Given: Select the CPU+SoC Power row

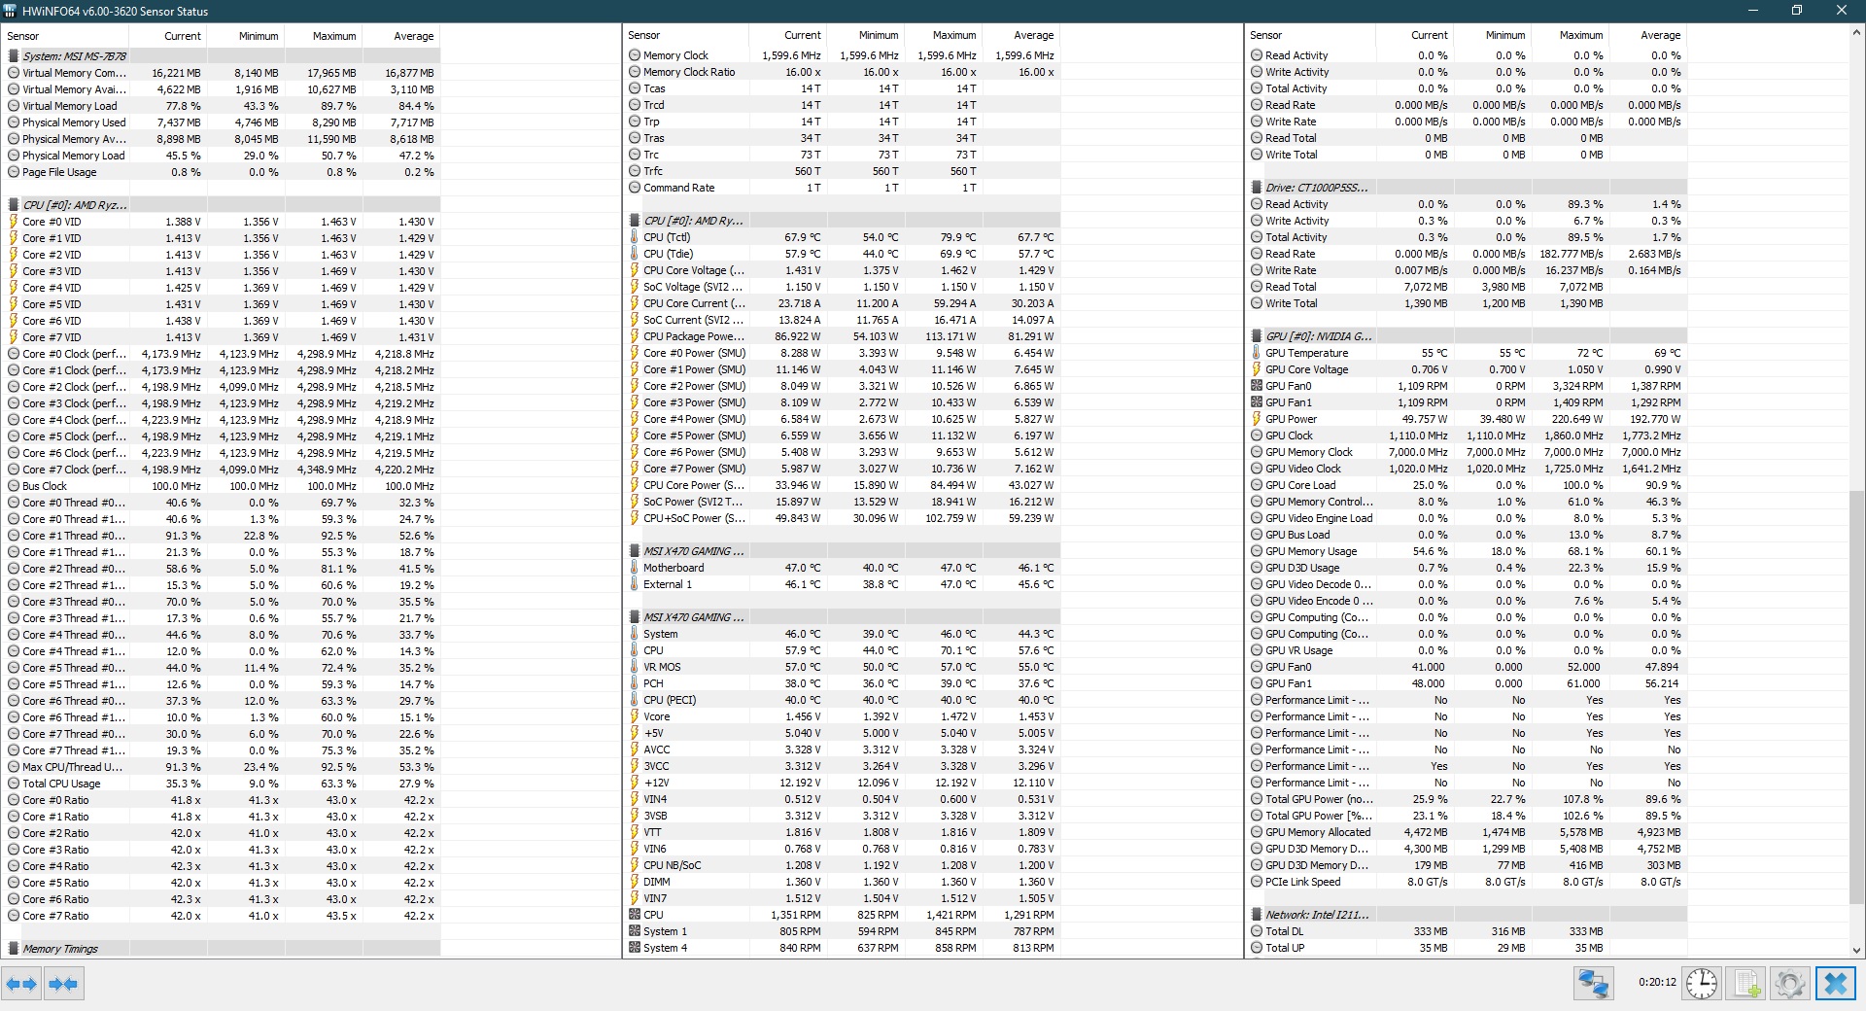Looking at the screenshot, I should (x=843, y=518).
